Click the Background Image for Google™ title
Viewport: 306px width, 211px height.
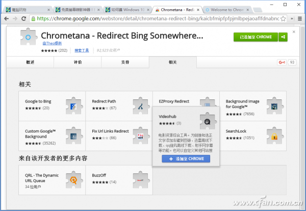[x=243, y=104]
